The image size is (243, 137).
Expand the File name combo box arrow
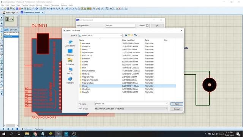[x=166, y=104]
